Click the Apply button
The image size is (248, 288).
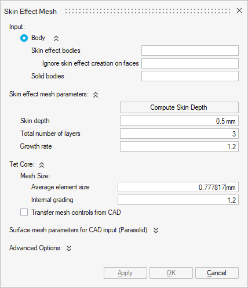click(125, 273)
